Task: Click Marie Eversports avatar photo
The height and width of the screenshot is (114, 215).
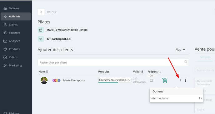Action: pyautogui.click(x=44, y=80)
